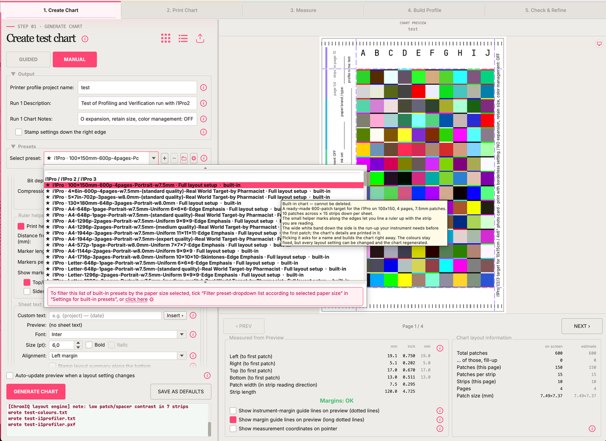Screen dimensions: 606x441
Task: Remove the preset using the minus button
Action: (174, 158)
